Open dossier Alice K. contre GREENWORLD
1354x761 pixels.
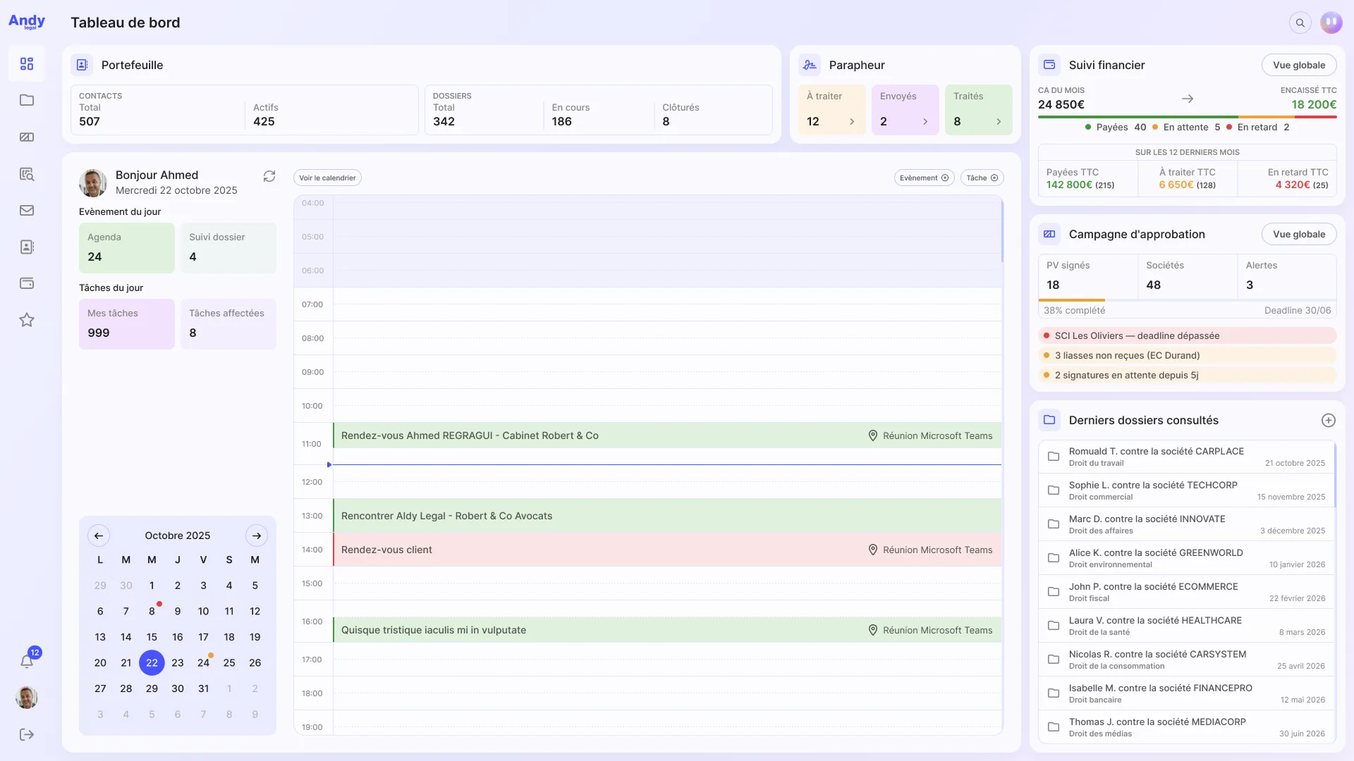tap(1186, 558)
